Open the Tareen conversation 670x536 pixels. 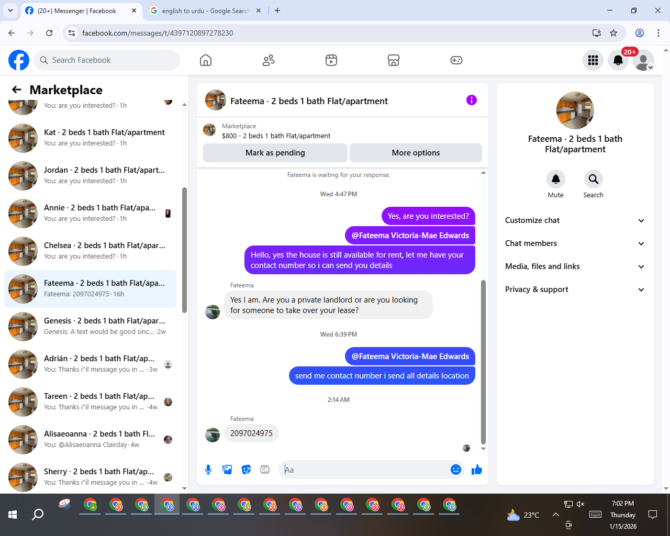point(90,402)
